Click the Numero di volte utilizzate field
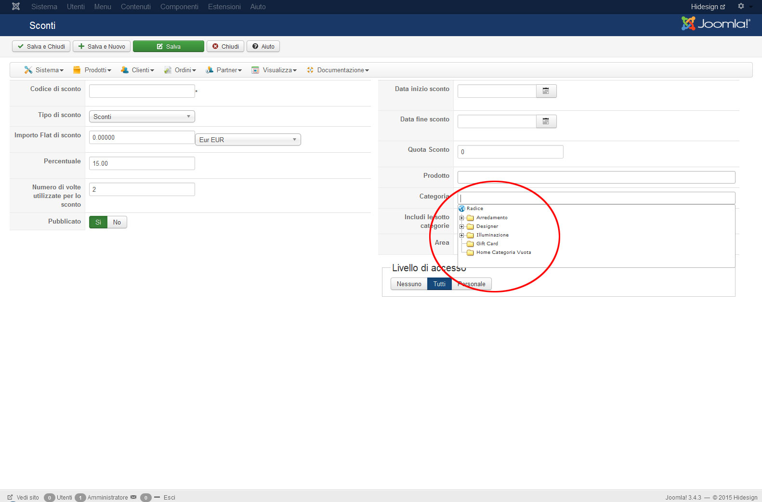Viewport: 762px width, 502px height. (142, 189)
